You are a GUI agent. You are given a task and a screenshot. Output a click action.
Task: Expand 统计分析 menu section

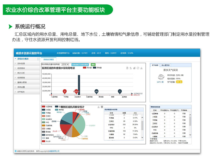[21, 73]
